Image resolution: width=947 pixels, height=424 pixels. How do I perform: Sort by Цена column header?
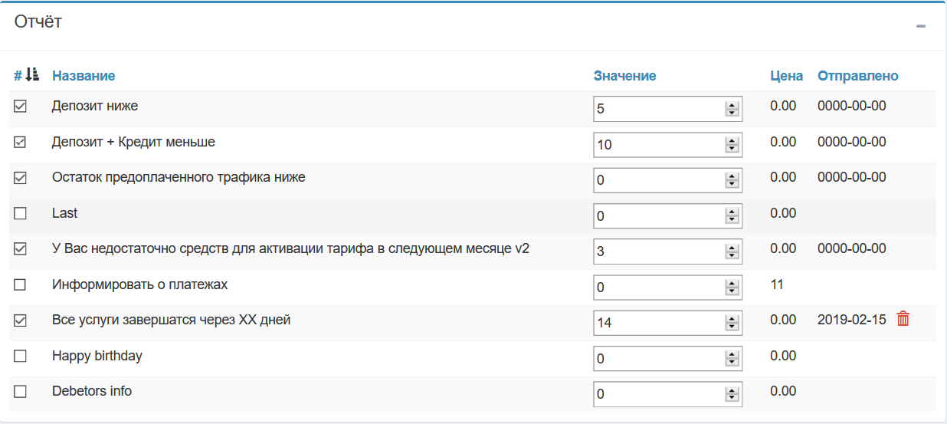tap(786, 76)
